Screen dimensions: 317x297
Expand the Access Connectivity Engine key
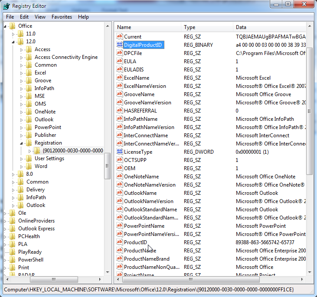tap(21, 58)
